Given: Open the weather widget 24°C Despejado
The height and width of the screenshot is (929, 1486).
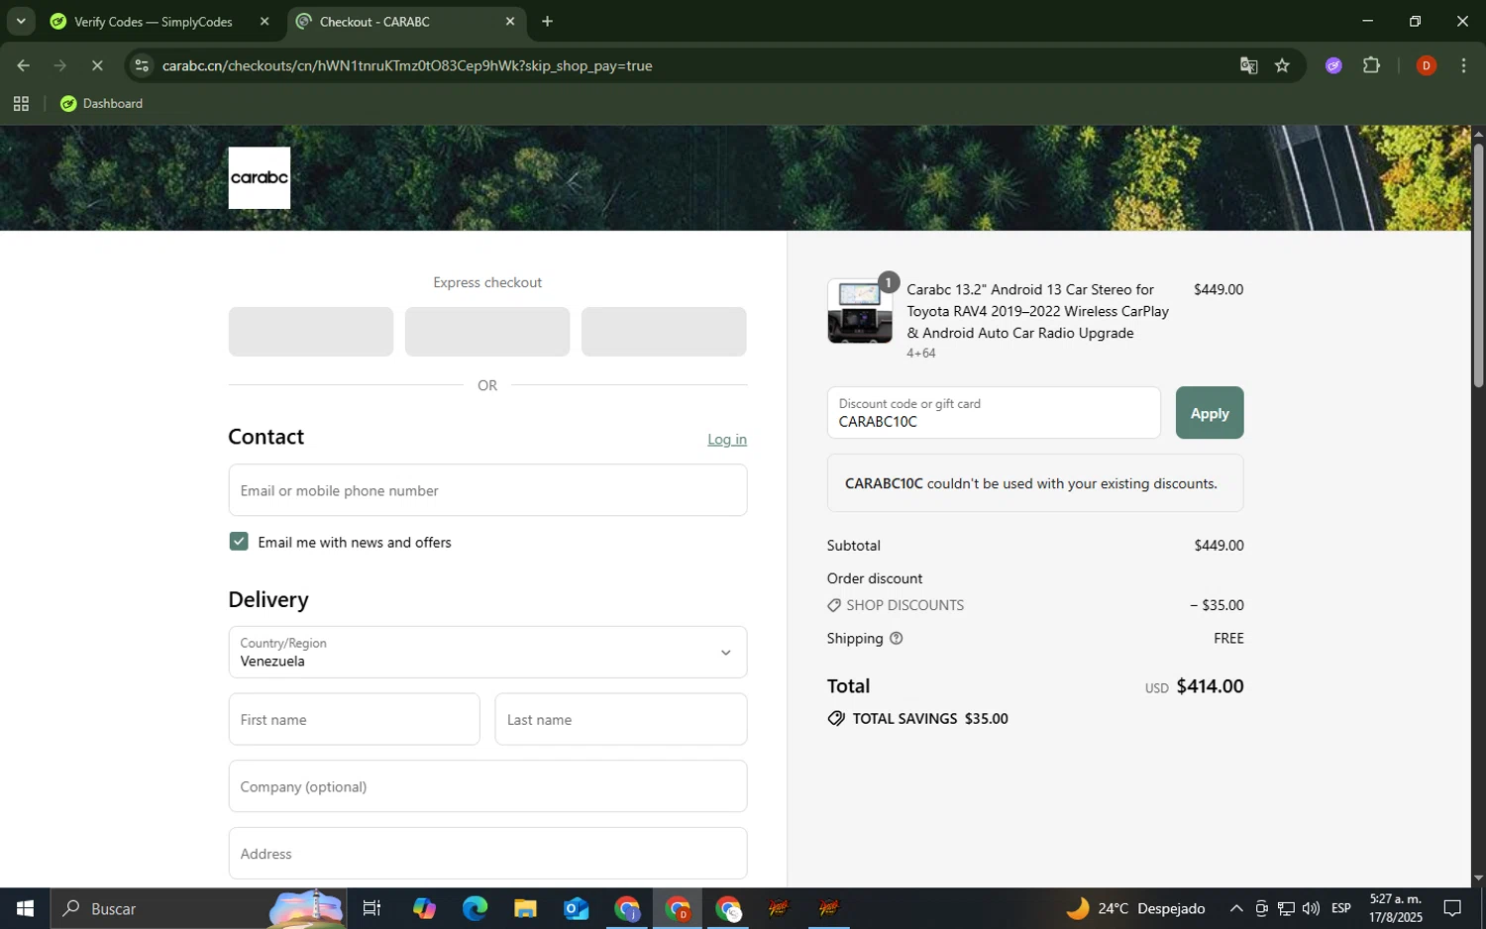Looking at the screenshot, I should (1136, 908).
